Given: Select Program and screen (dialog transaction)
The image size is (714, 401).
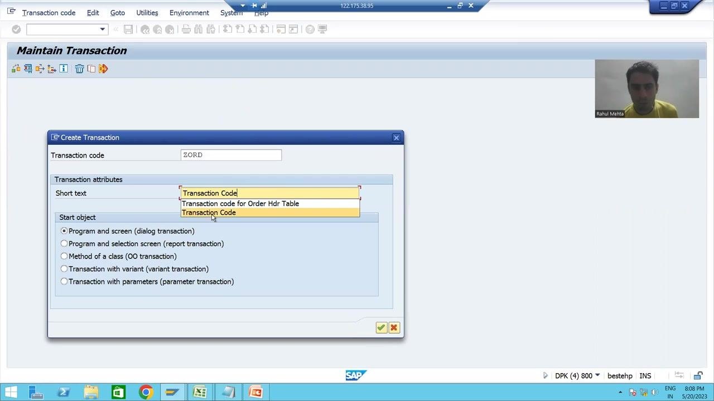Looking at the screenshot, I should tap(64, 231).
